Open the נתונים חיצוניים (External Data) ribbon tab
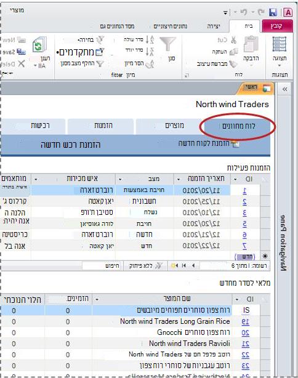This screenshot has width=298, height=378. point(171,26)
